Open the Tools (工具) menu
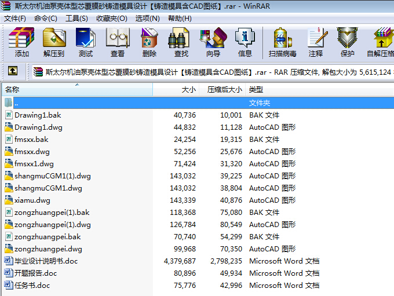Image resolution: width=394 pixels, height=296 pixels. pos(76,19)
